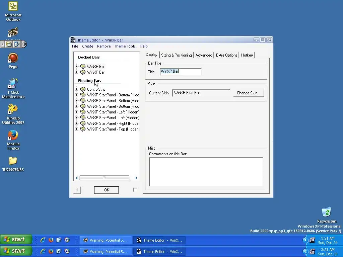The width and height of the screenshot is (343, 257).
Task: Click the tree scrollbar right arrow
Action: (136, 178)
